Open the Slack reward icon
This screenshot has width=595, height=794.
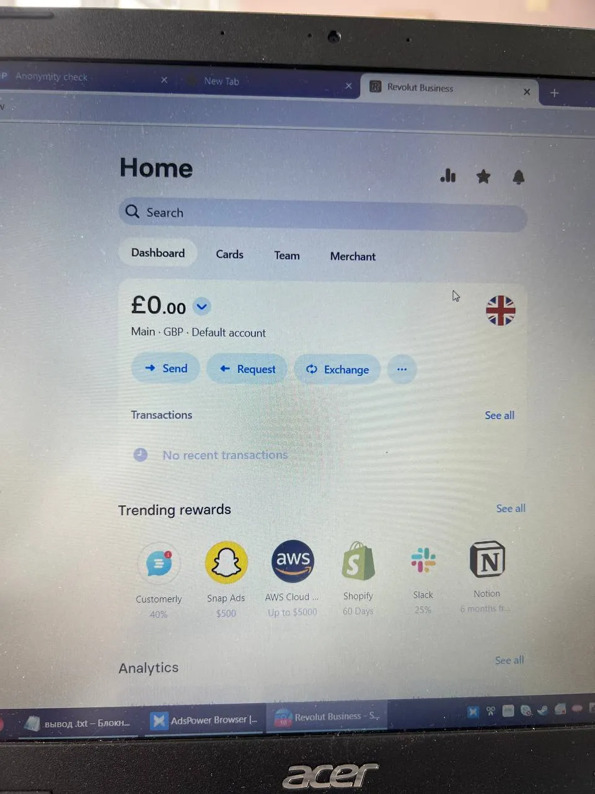pyautogui.click(x=423, y=560)
